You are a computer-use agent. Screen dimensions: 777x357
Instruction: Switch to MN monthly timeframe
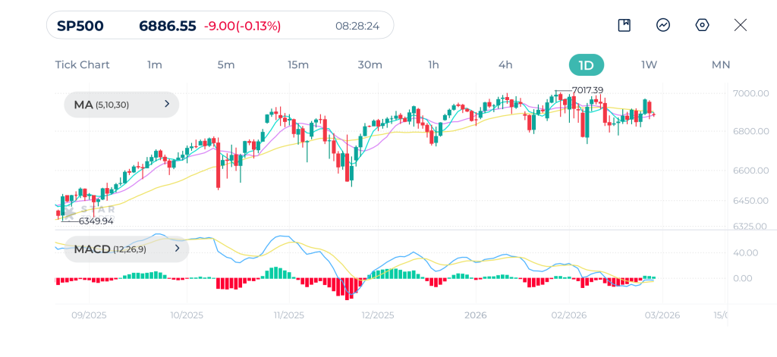coord(721,64)
